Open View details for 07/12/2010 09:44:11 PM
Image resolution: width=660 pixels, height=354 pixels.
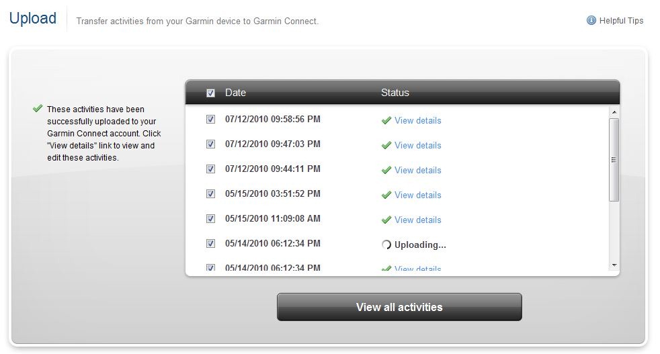[x=417, y=170]
